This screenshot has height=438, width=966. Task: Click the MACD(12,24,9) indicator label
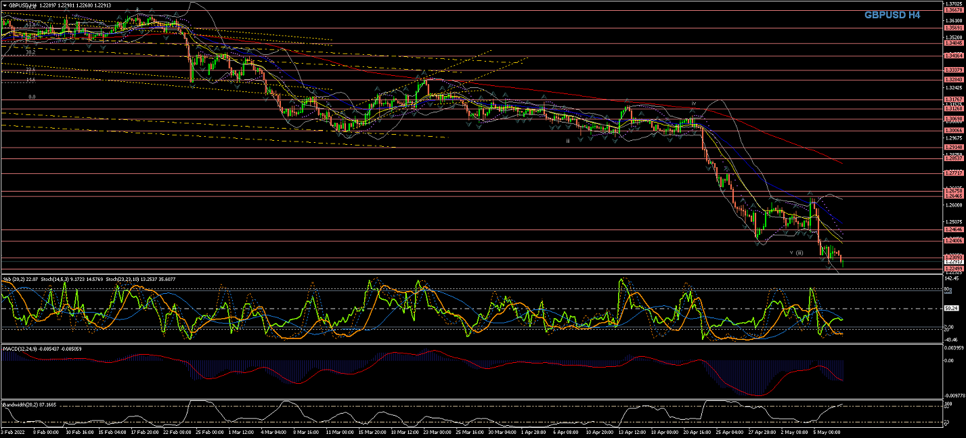click(x=19, y=349)
